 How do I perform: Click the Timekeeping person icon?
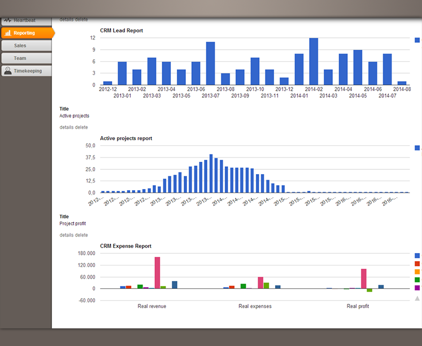(x=7, y=70)
